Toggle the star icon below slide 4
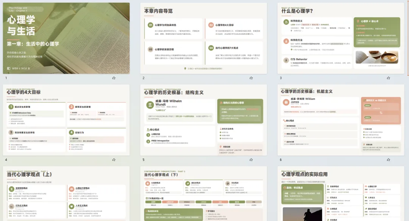Viewport: 409px width, 221px height. [114, 160]
